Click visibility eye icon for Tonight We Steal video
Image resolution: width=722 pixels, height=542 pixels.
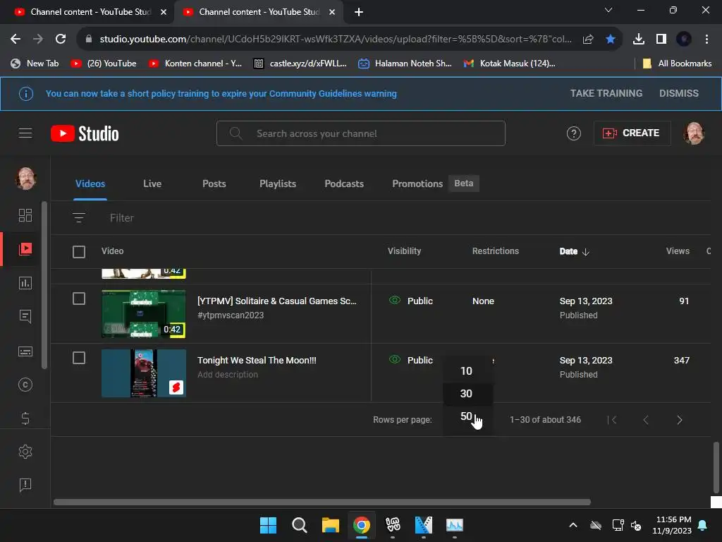[395, 359]
